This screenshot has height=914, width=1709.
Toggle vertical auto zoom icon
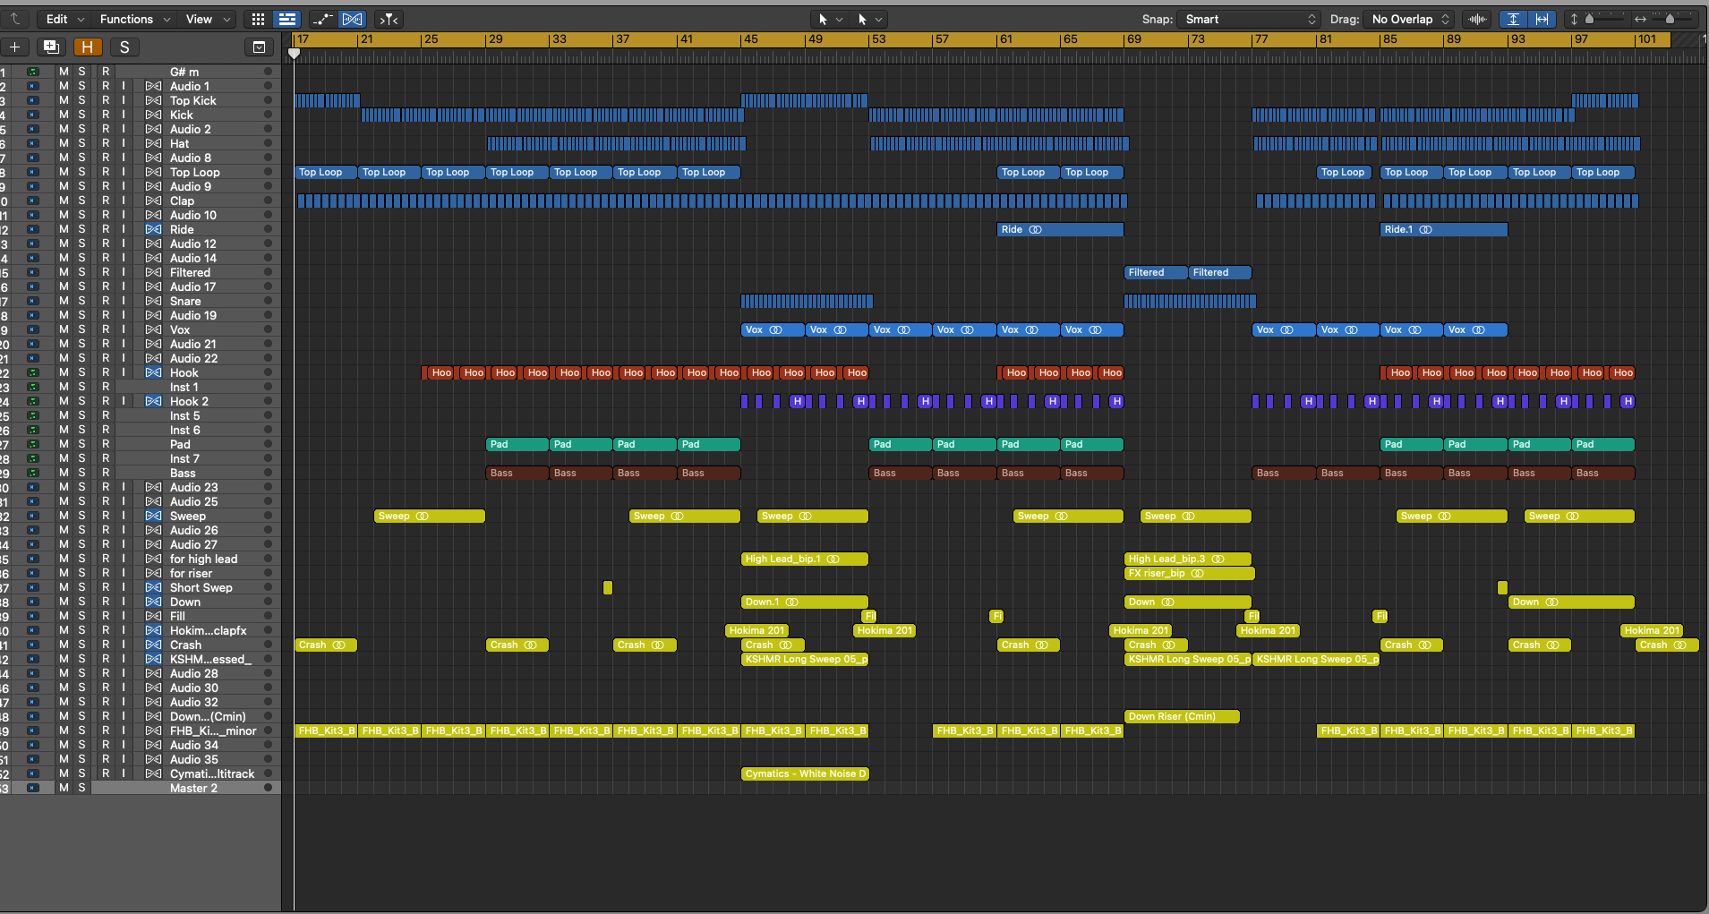coord(1513,19)
